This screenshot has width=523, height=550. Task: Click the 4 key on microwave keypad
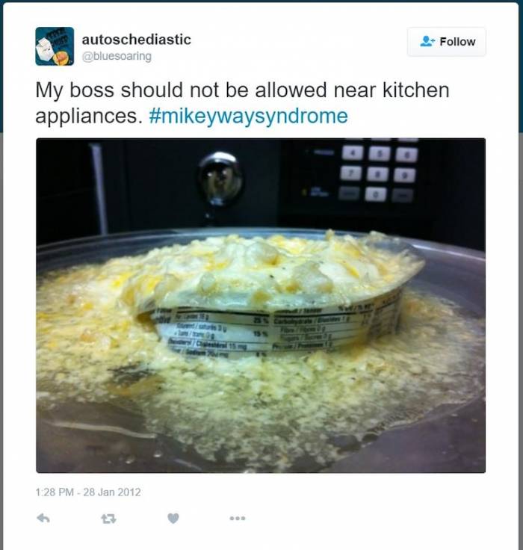click(x=353, y=153)
